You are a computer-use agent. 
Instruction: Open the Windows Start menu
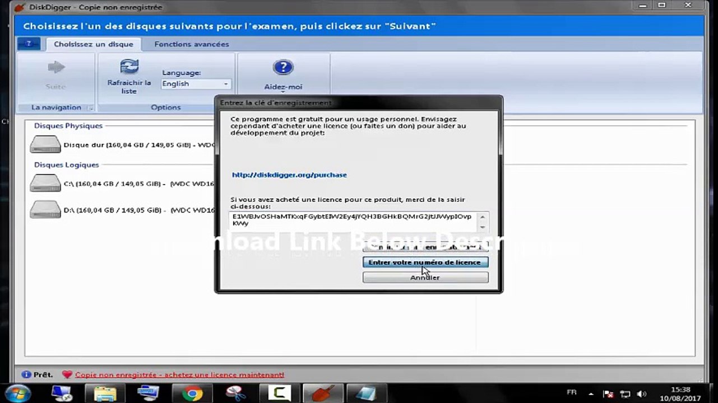click(x=17, y=392)
